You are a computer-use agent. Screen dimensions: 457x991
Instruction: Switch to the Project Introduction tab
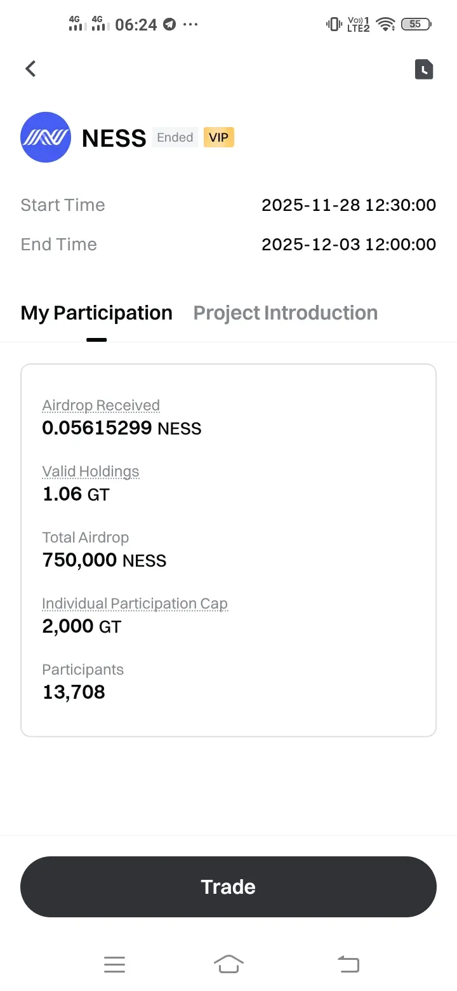[285, 313]
